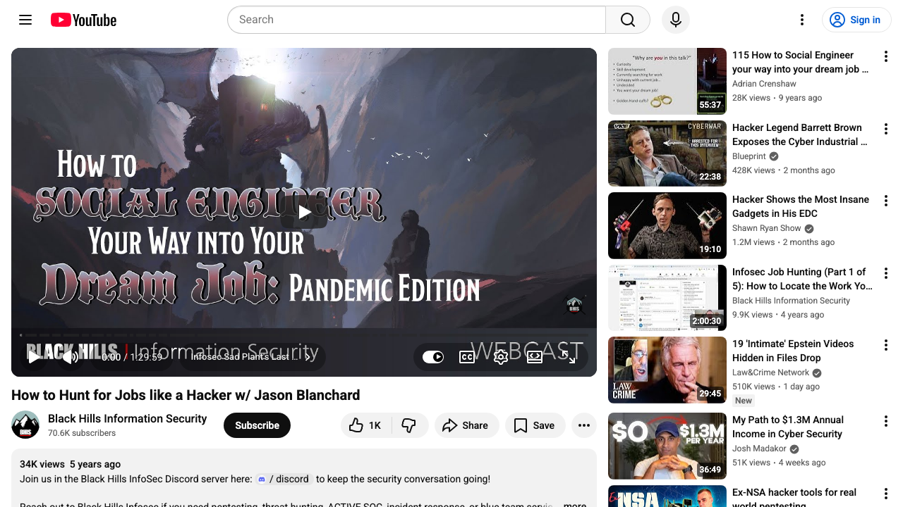The width and height of the screenshot is (903, 507).
Task: Click 'Josh Madakor' channel name
Action: pyautogui.click(x=759, y=449)
